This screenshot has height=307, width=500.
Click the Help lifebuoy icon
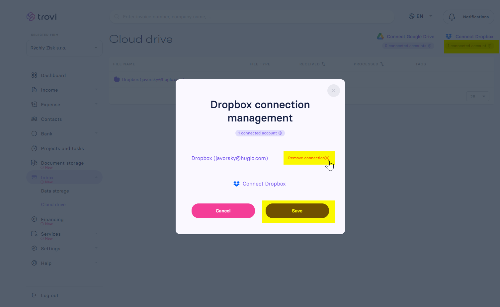pyautogui.click(x=34, y=263)
